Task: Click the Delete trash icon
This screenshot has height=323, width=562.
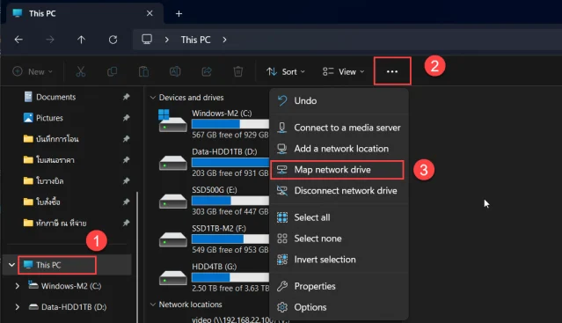Action: (x=238, y=71)
